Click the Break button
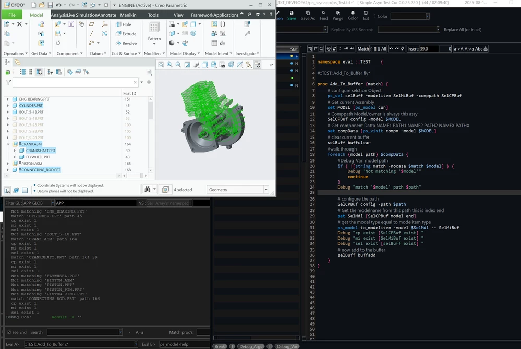521x349 pixels. click(220, 346)
